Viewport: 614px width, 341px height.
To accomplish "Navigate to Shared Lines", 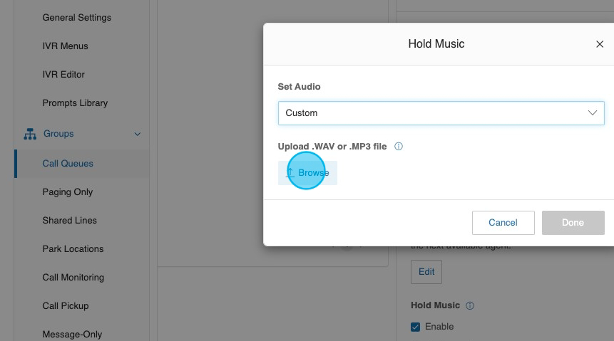I will tap(69, 221).
